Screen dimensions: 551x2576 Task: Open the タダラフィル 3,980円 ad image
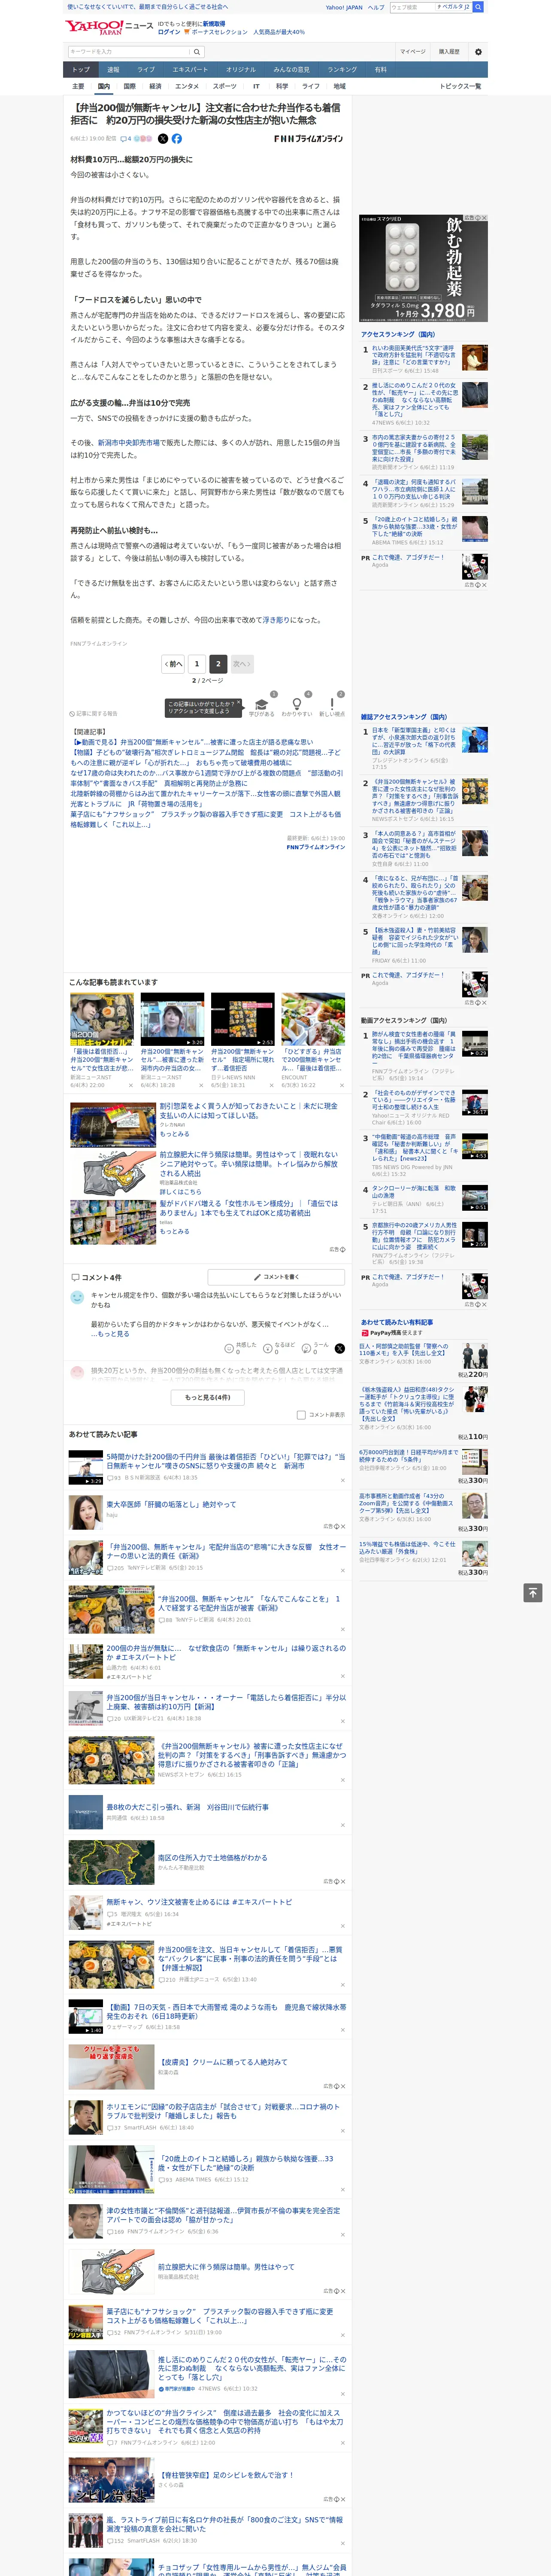(x=424, y=267)
